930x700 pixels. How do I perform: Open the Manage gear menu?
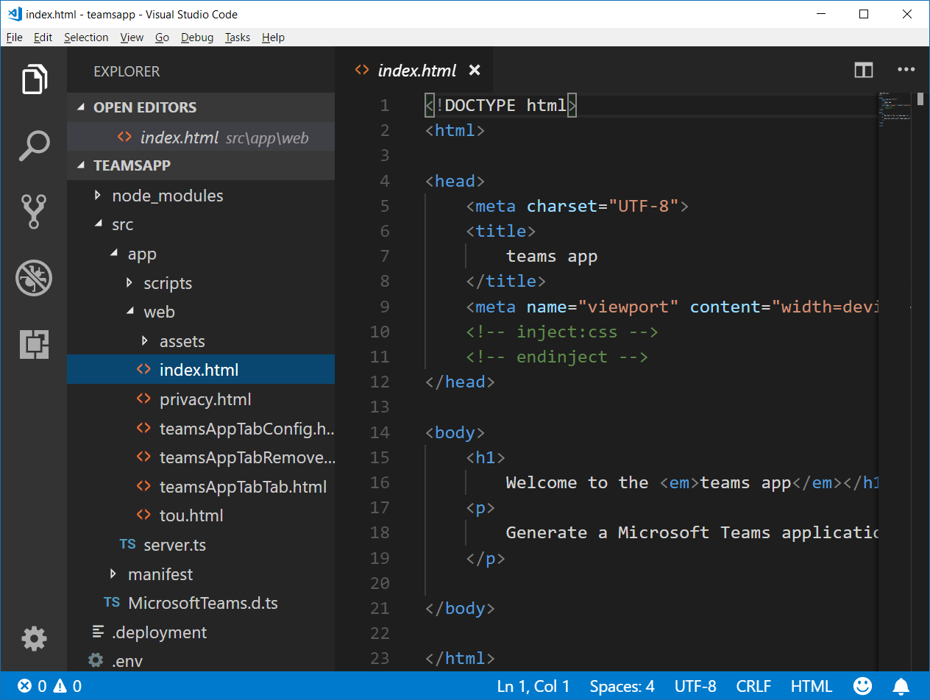click(x=34, y=638)
